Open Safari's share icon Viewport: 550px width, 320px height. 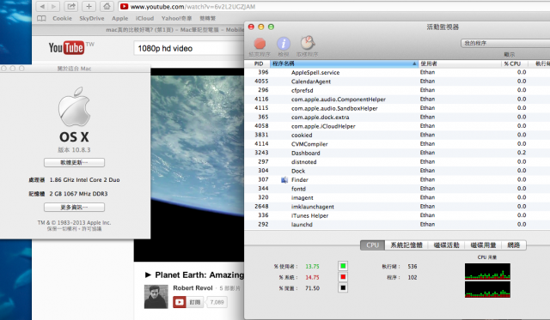tap(71, 6)
